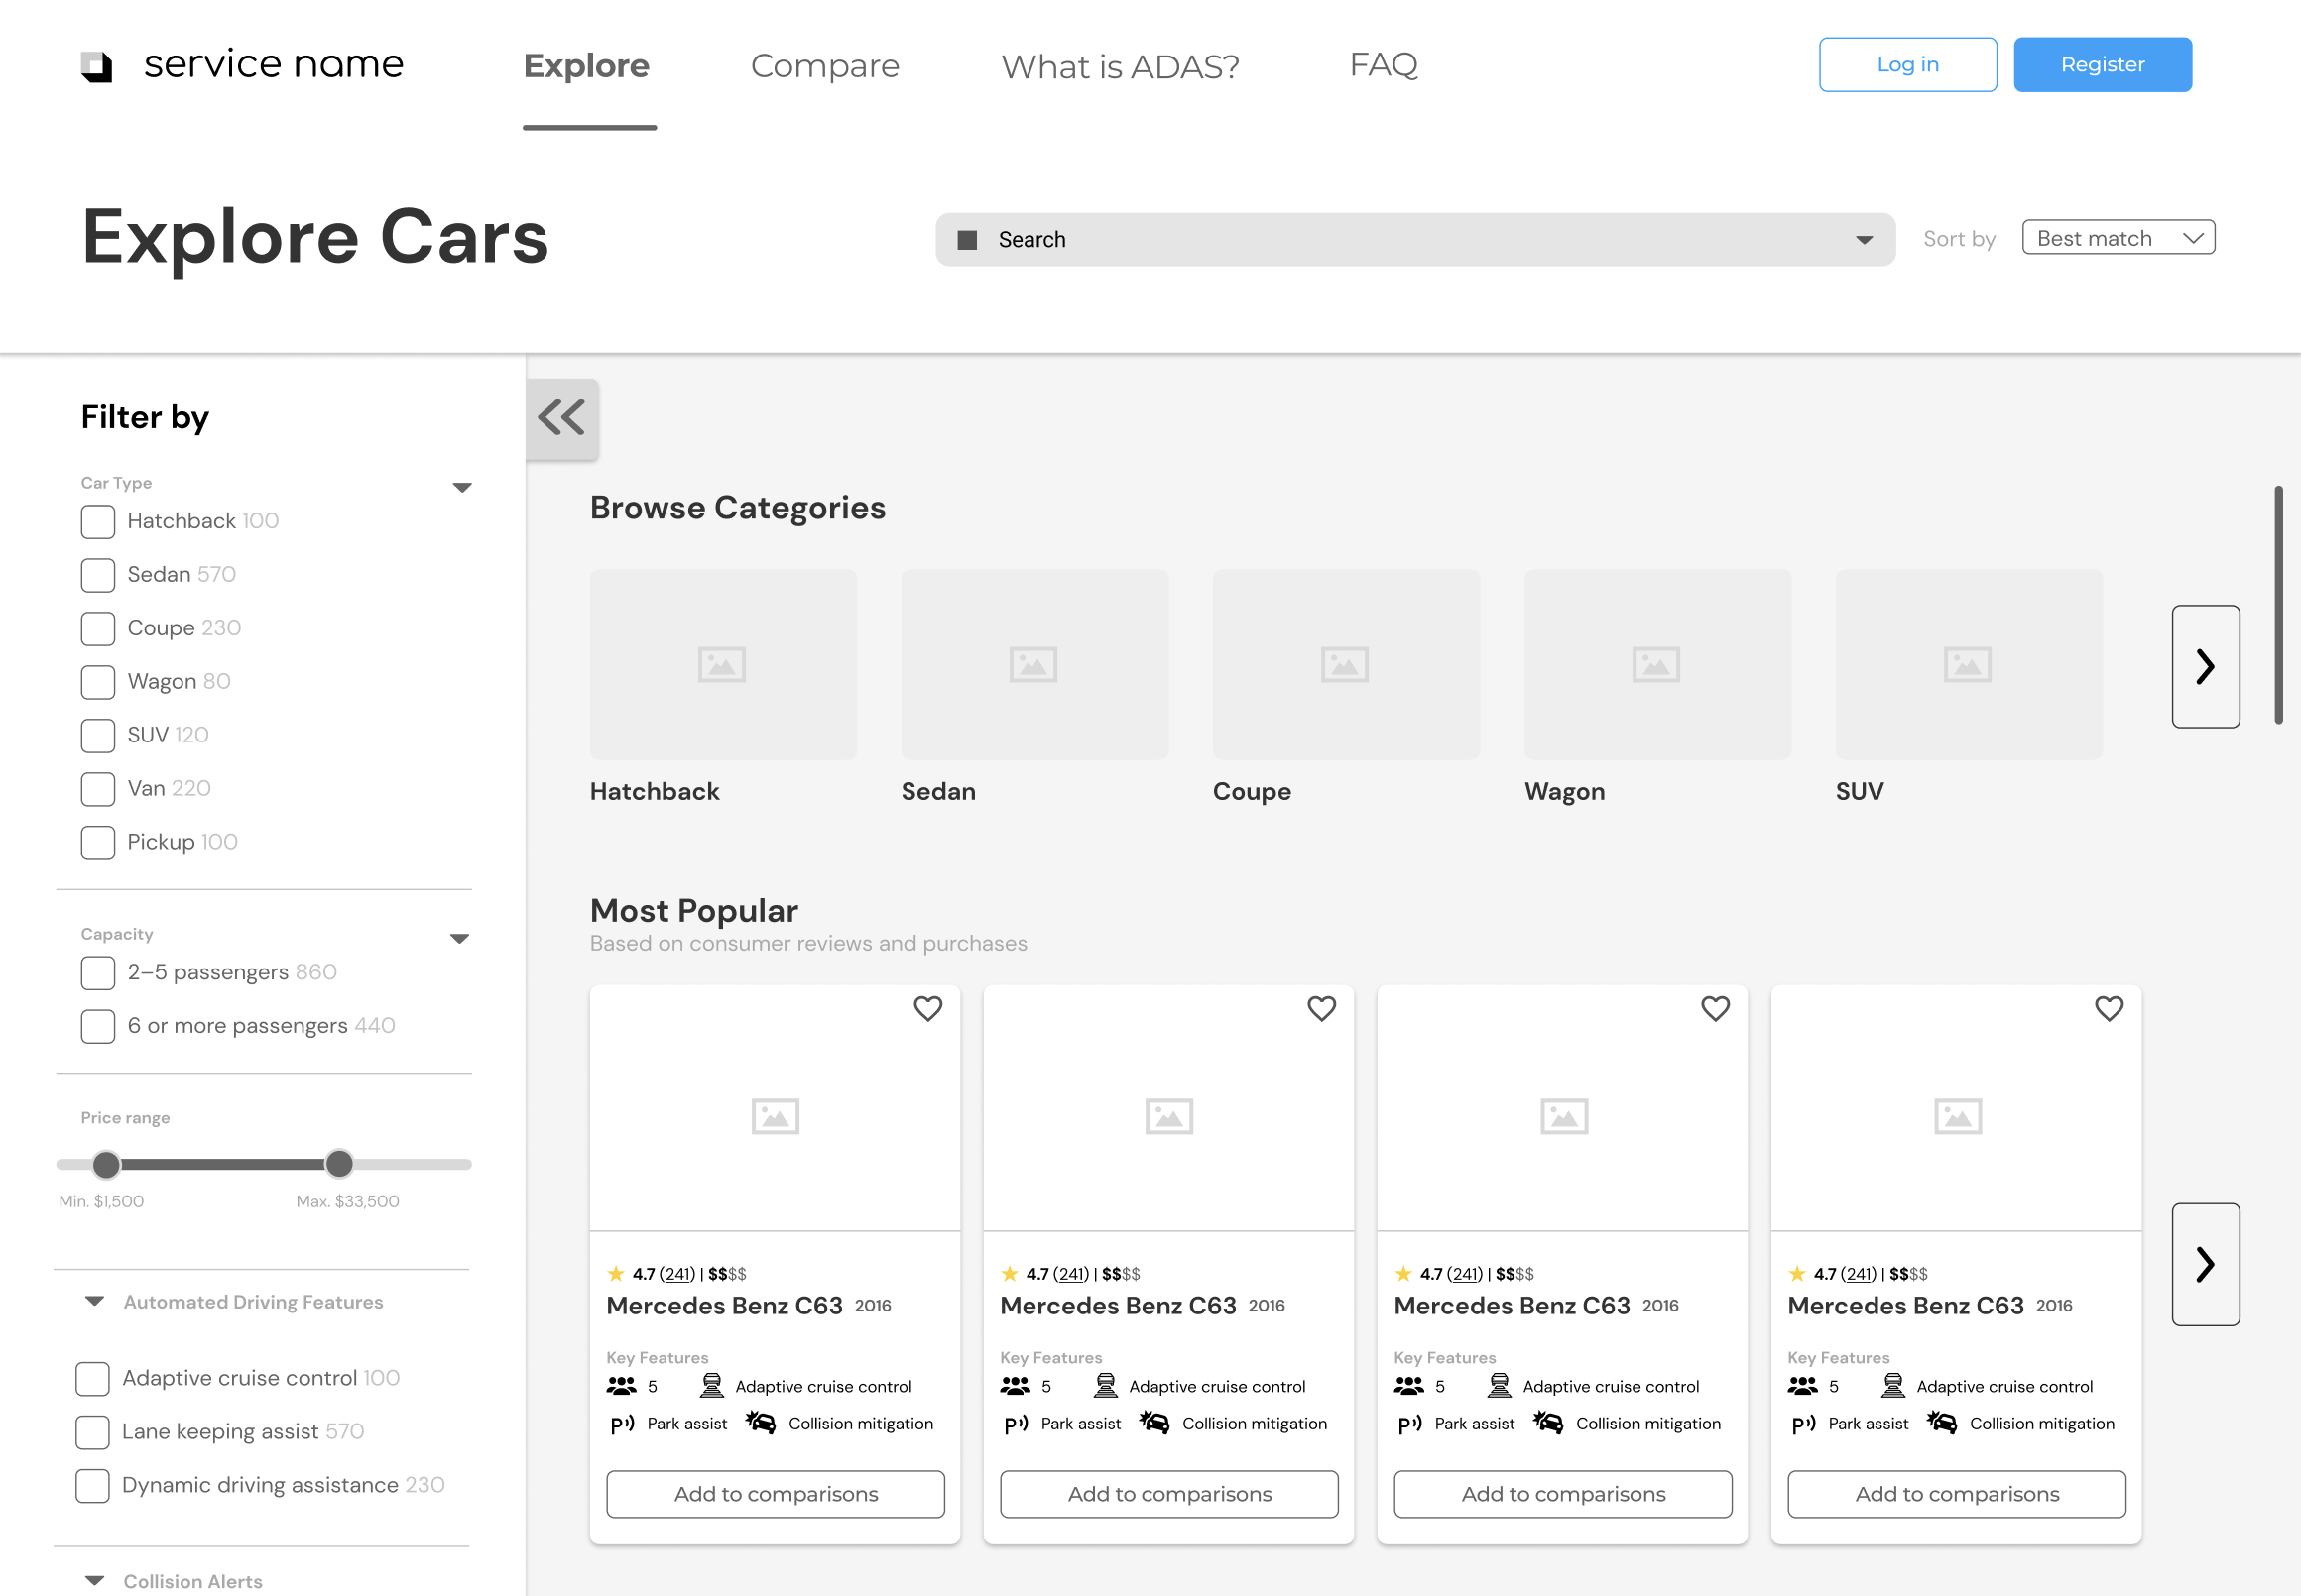Show next Browse Categories with right arrow
Screen dimensions: 2301x1596
(2205, 666)
